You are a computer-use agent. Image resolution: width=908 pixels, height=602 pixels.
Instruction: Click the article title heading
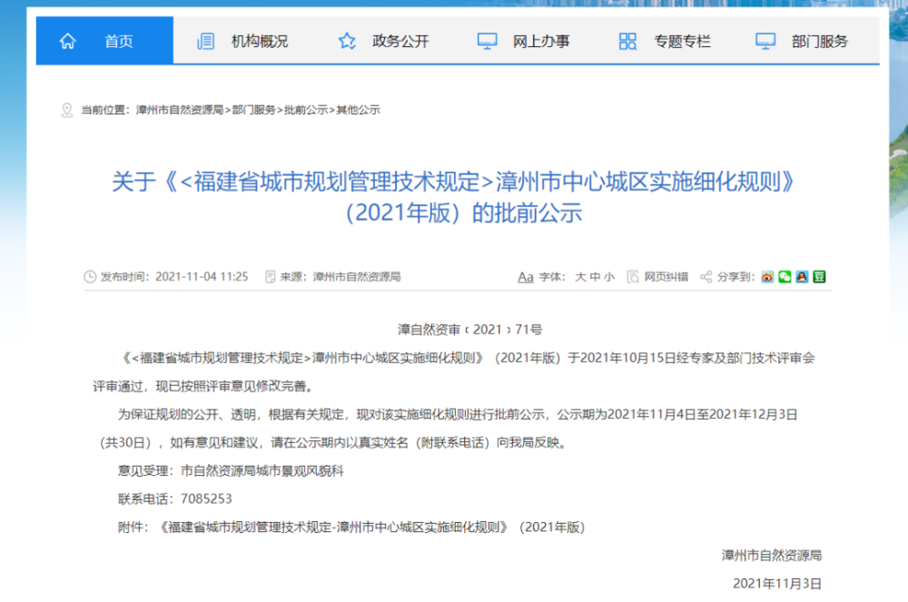point(453,197)
